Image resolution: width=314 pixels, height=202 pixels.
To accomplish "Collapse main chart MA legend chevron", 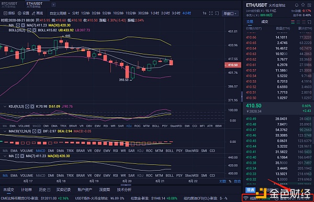I will pos(5,25).
